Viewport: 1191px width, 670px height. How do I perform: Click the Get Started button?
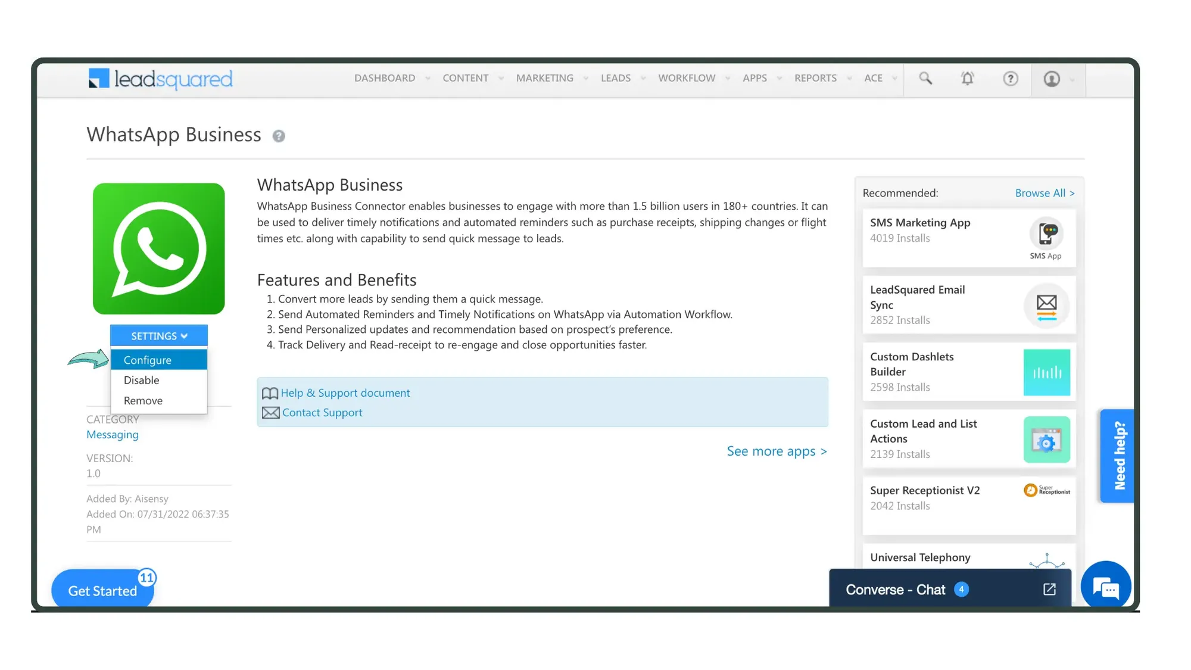pos(102,590)
